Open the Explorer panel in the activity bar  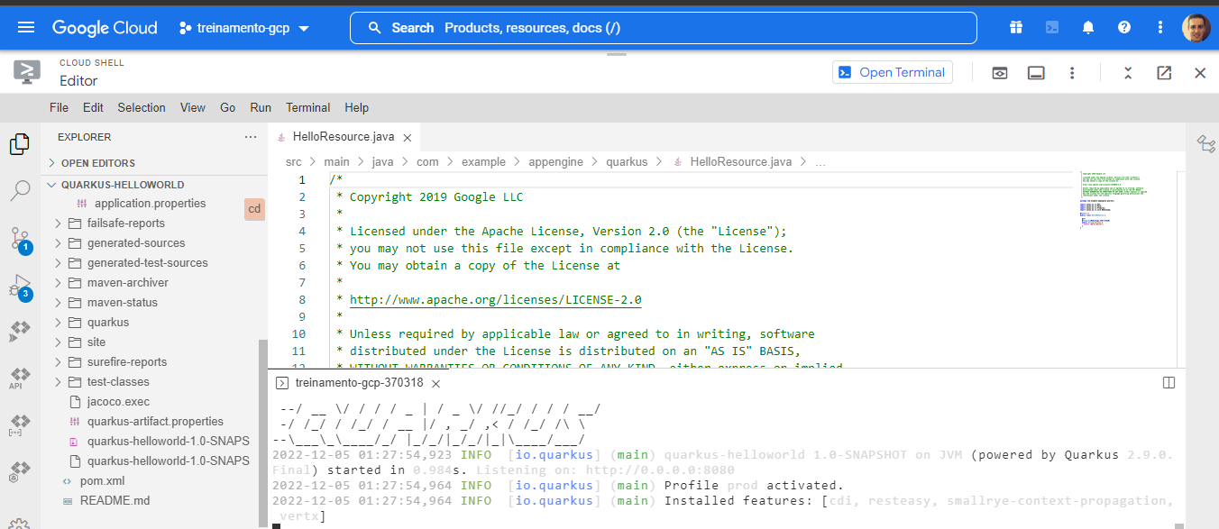(x=20, y=143)
